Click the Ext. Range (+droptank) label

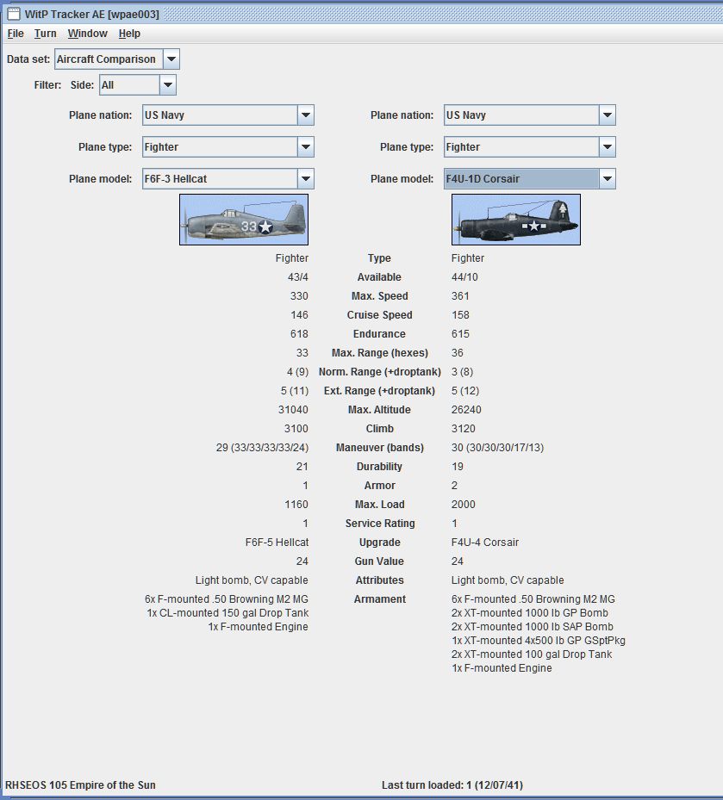pyautogui.click(x=380, y=391)
